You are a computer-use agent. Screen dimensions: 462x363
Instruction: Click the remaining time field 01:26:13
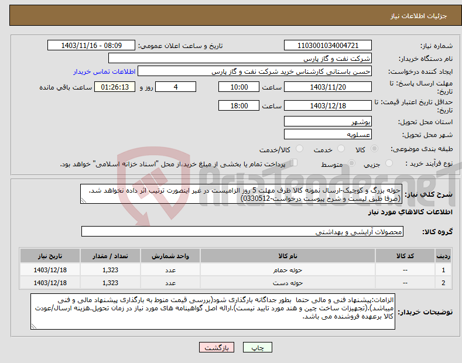tap(115, 87)
